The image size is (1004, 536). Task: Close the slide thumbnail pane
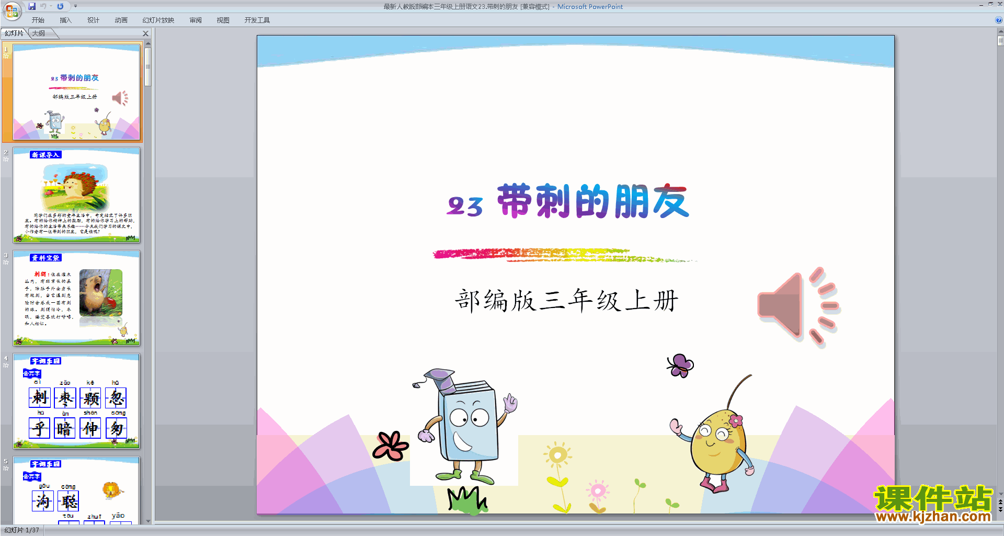coord(146,33)
